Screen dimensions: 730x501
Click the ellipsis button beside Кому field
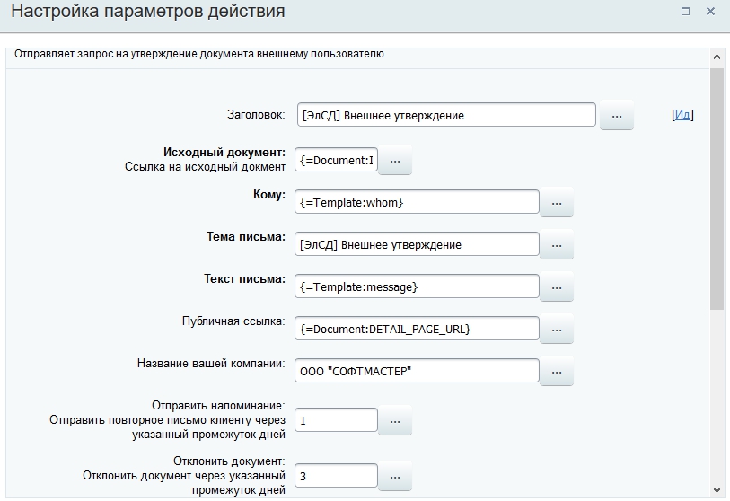coord(556,204)
